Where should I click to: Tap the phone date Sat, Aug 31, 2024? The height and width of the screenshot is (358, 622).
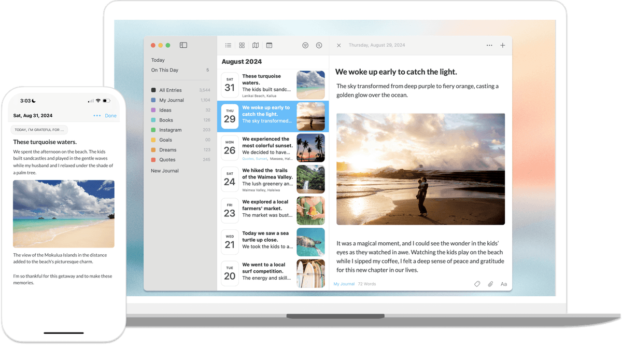click(33, 116)
